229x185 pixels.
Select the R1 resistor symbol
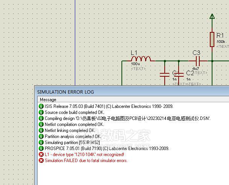coord(212,39)
